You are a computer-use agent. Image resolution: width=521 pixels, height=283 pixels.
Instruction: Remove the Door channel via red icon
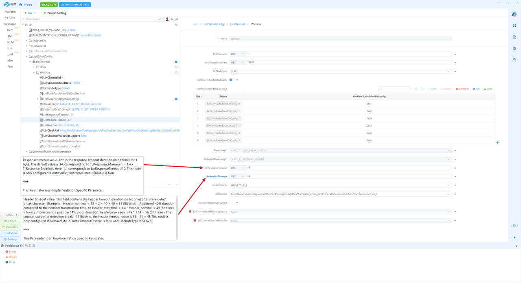tap(176, 67)
